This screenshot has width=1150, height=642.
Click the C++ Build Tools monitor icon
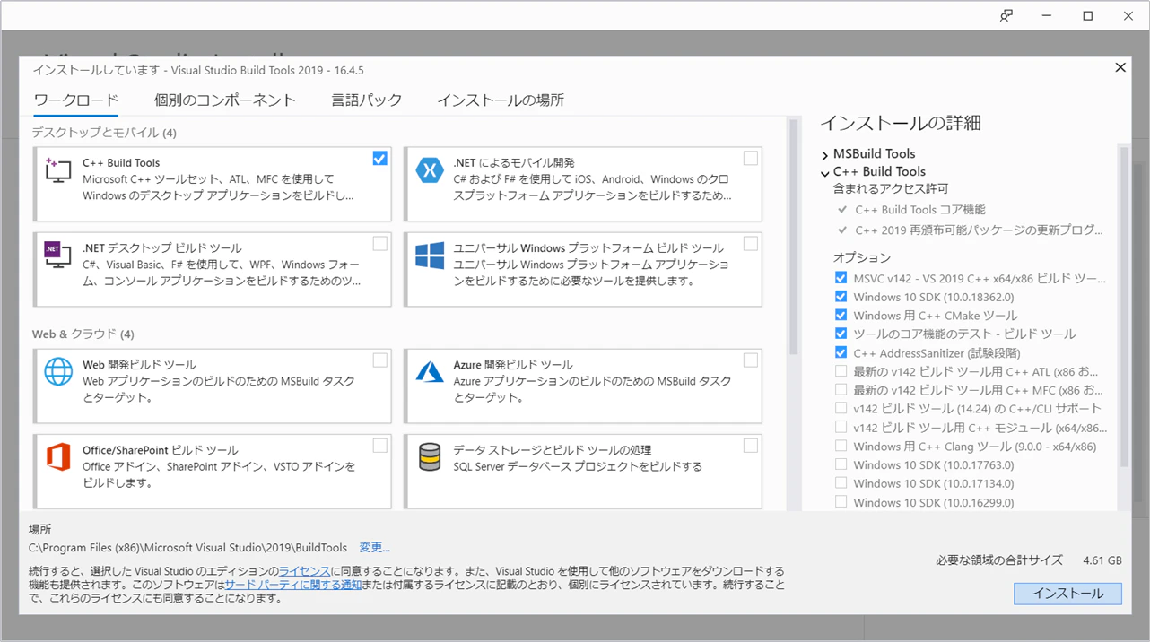[x=58, y=171]
